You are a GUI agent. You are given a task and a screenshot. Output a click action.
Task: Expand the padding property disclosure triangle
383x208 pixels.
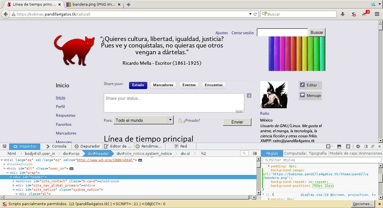[269, 166]
